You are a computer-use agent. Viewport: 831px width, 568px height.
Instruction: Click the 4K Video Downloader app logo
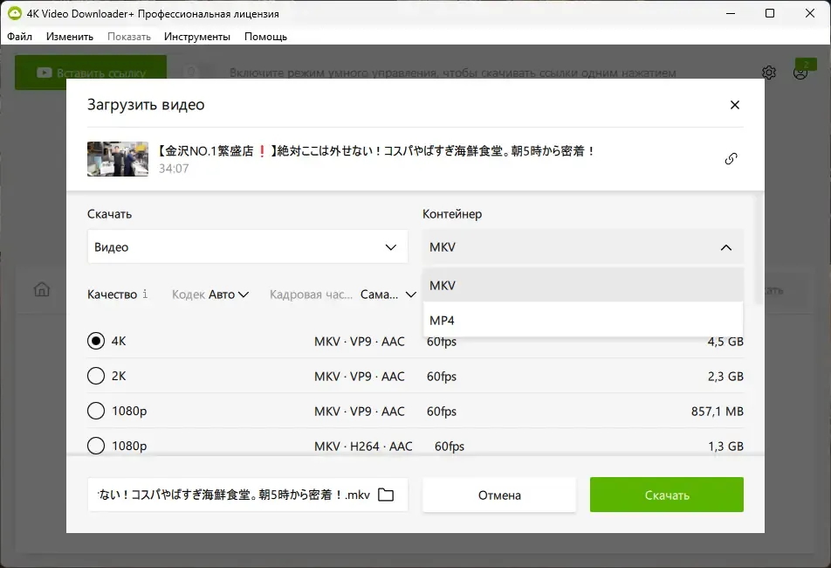pos(15,13)
